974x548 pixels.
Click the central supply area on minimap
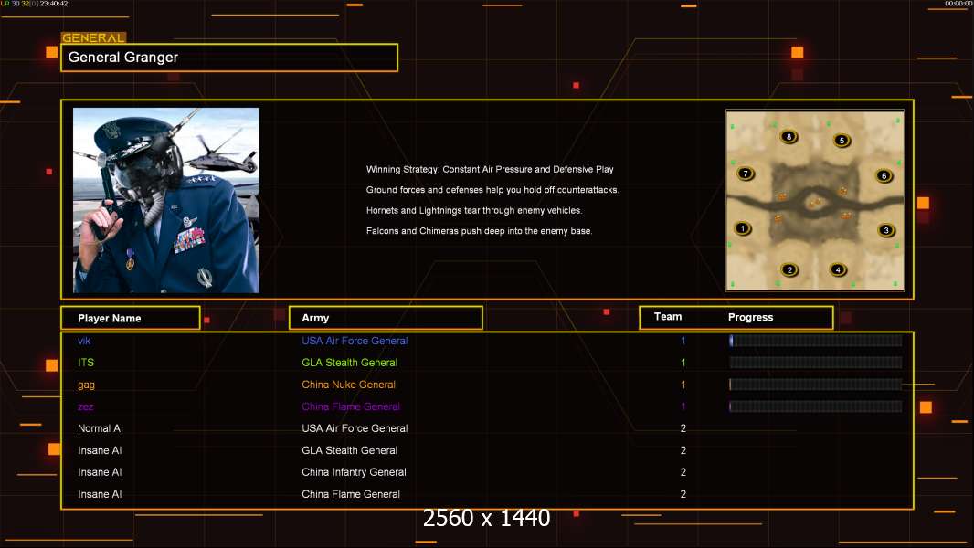tap(814, 203)
